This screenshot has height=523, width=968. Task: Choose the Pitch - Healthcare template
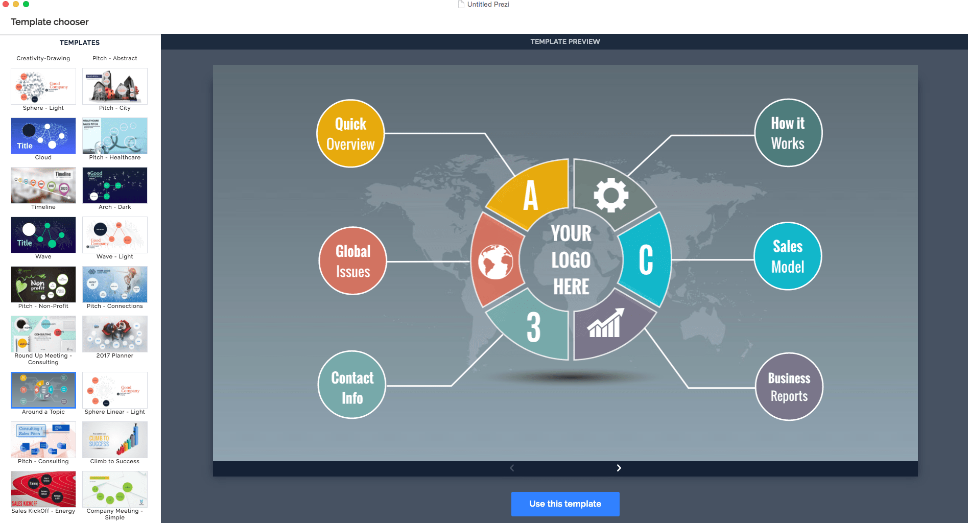click(114, 136)
